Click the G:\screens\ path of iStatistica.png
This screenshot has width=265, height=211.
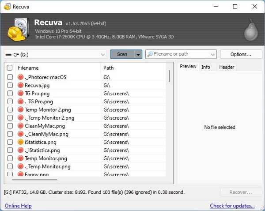pos(116,142)
